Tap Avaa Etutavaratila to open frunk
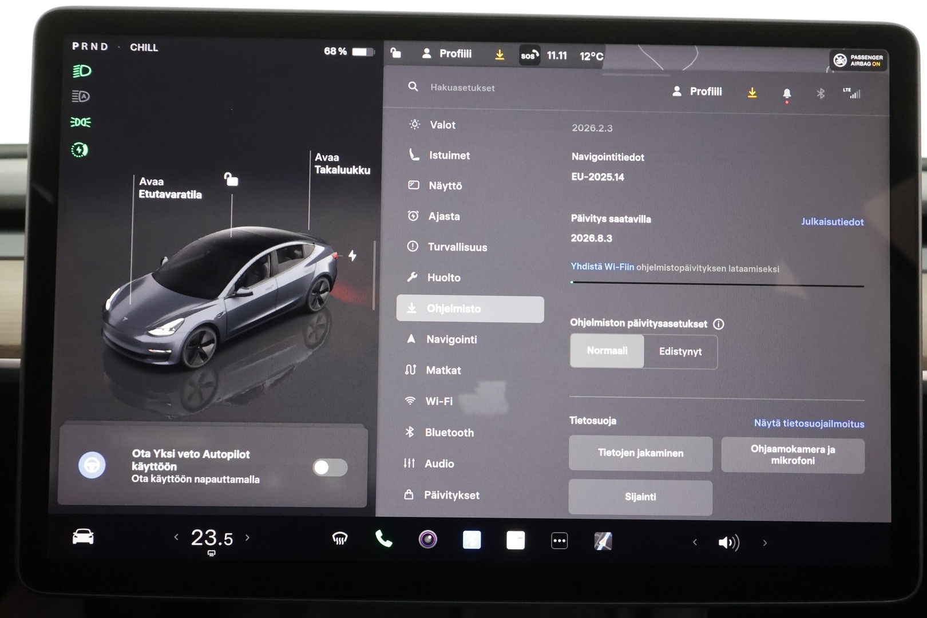The width and height of the screenshot is (927, 618). click(170, 188)
